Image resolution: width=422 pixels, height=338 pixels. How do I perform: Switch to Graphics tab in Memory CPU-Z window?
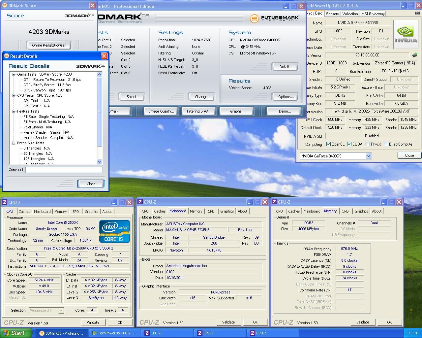361,211
